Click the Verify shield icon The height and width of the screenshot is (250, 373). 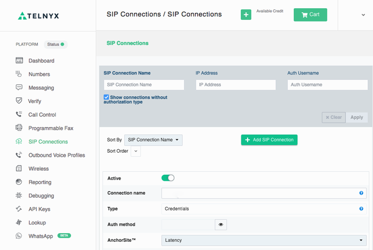(x=19, y=101)
